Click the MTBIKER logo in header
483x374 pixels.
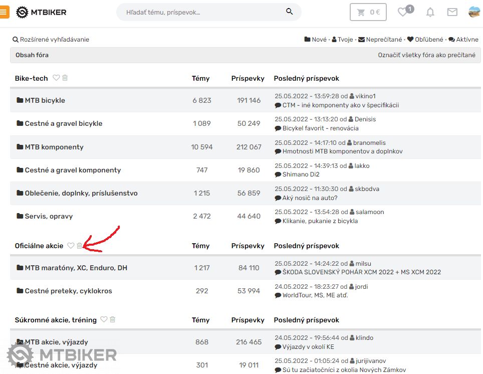(41, 12)
